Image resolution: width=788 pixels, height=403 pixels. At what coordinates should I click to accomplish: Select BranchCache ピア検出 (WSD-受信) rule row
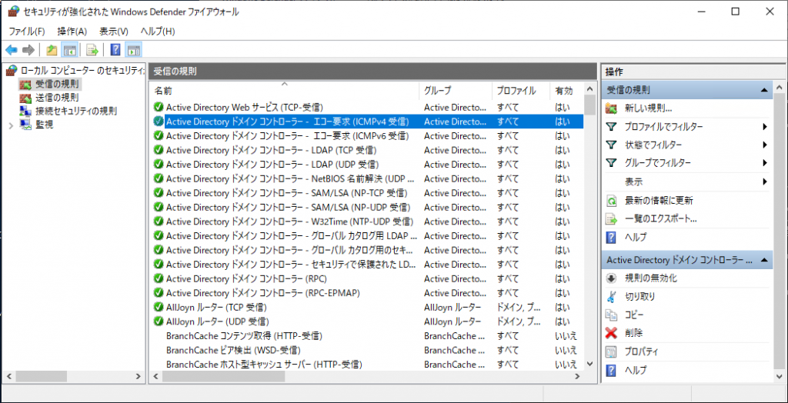point(368,349)
